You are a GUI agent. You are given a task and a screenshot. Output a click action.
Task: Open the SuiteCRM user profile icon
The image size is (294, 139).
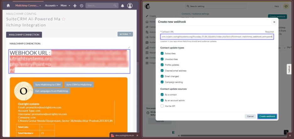pyautogui.click(x=130, y=6)
